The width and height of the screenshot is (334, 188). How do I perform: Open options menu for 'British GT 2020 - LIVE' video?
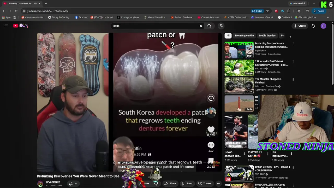[293, 168]
